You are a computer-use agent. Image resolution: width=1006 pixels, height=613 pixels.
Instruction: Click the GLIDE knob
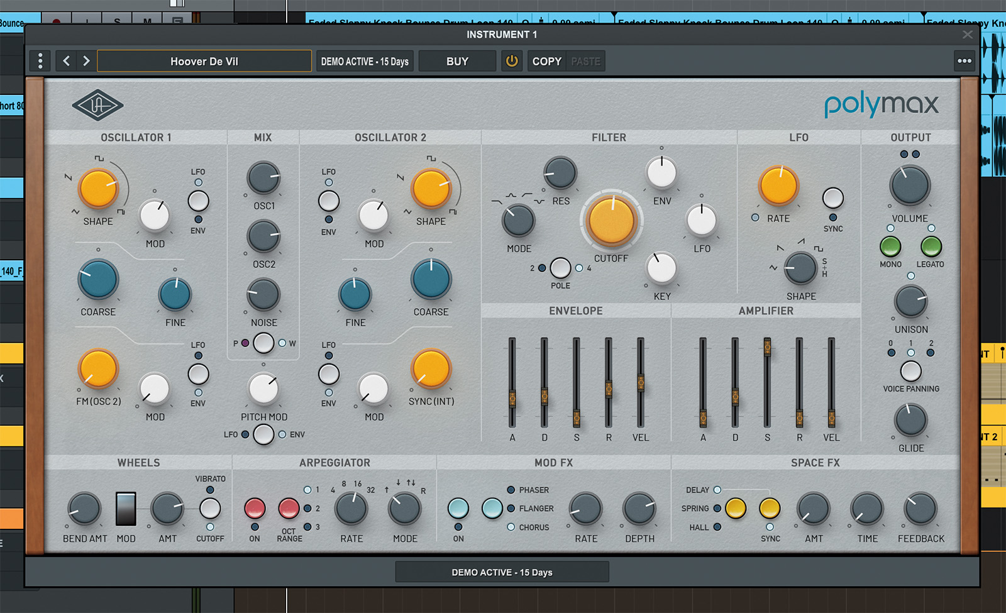tap(910, 420)
